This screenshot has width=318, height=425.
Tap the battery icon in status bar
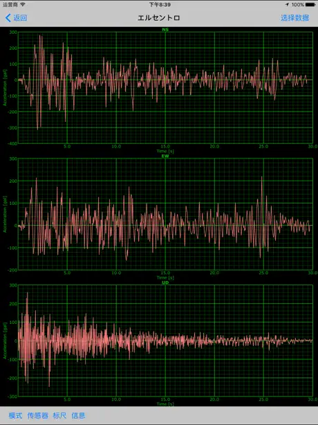[x=310, y=5]
